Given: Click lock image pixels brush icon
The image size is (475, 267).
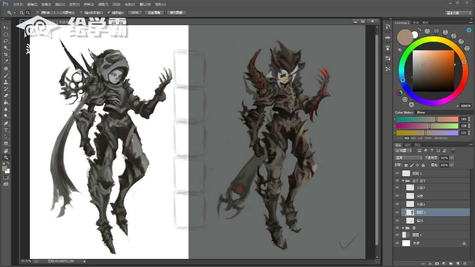Looking at the screenshot, I should [x=412, y=165].
